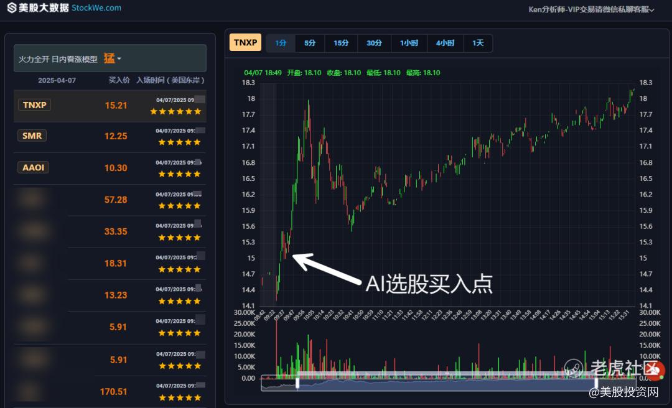Click the 170.51 price row
The image size is (672, 408).
click(x=110, y=392)
